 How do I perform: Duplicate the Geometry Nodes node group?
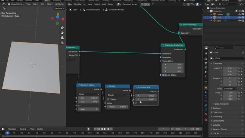pyautogui.click(x=145, y=4)
